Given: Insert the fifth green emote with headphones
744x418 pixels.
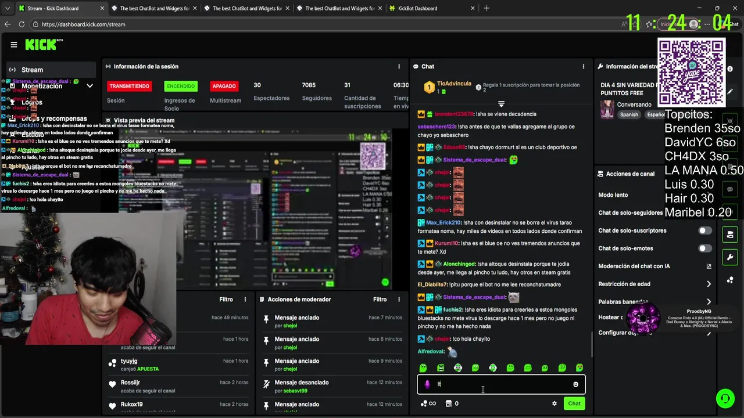Looking at the screenshot, I should (493, 367).
